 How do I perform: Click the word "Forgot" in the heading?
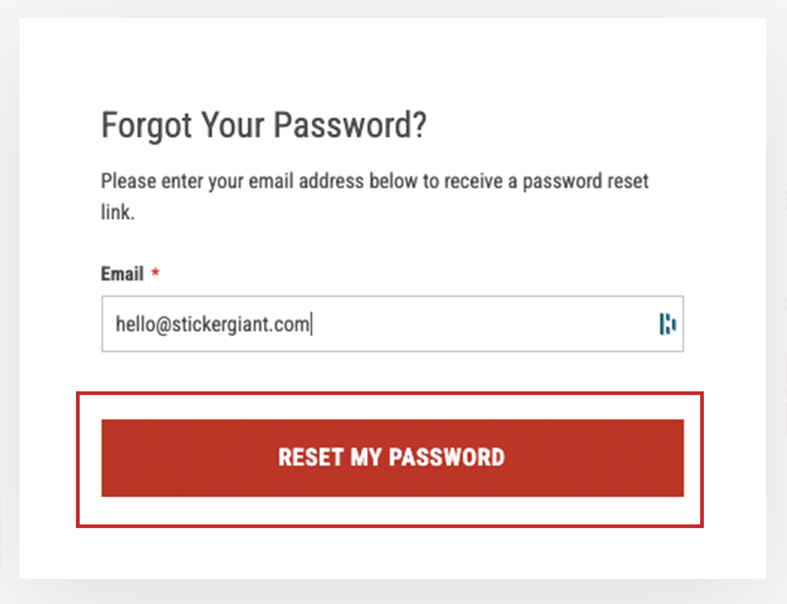(147, 126)
